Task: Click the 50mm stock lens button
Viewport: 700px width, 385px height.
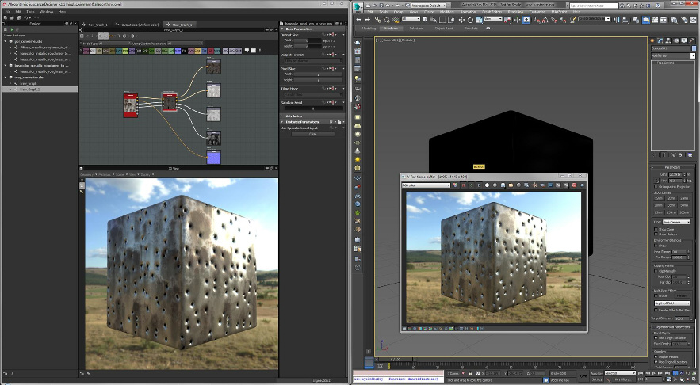Action: coord(684,205)
